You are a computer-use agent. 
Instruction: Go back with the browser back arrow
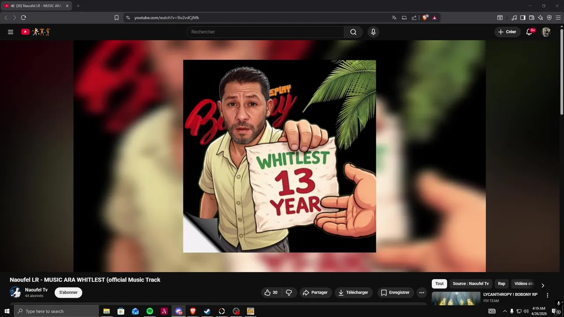coord(6,18)
